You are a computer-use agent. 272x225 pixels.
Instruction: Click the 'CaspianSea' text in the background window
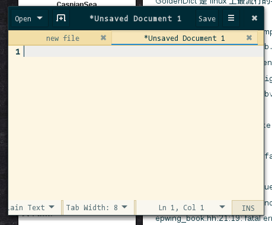pos(76,4)
